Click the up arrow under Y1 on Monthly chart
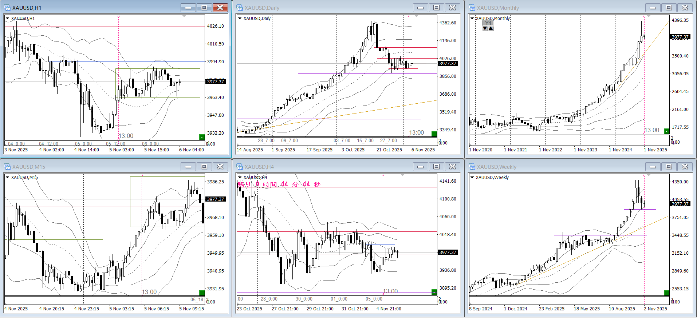The image size is (697, 318). point(491,28)
